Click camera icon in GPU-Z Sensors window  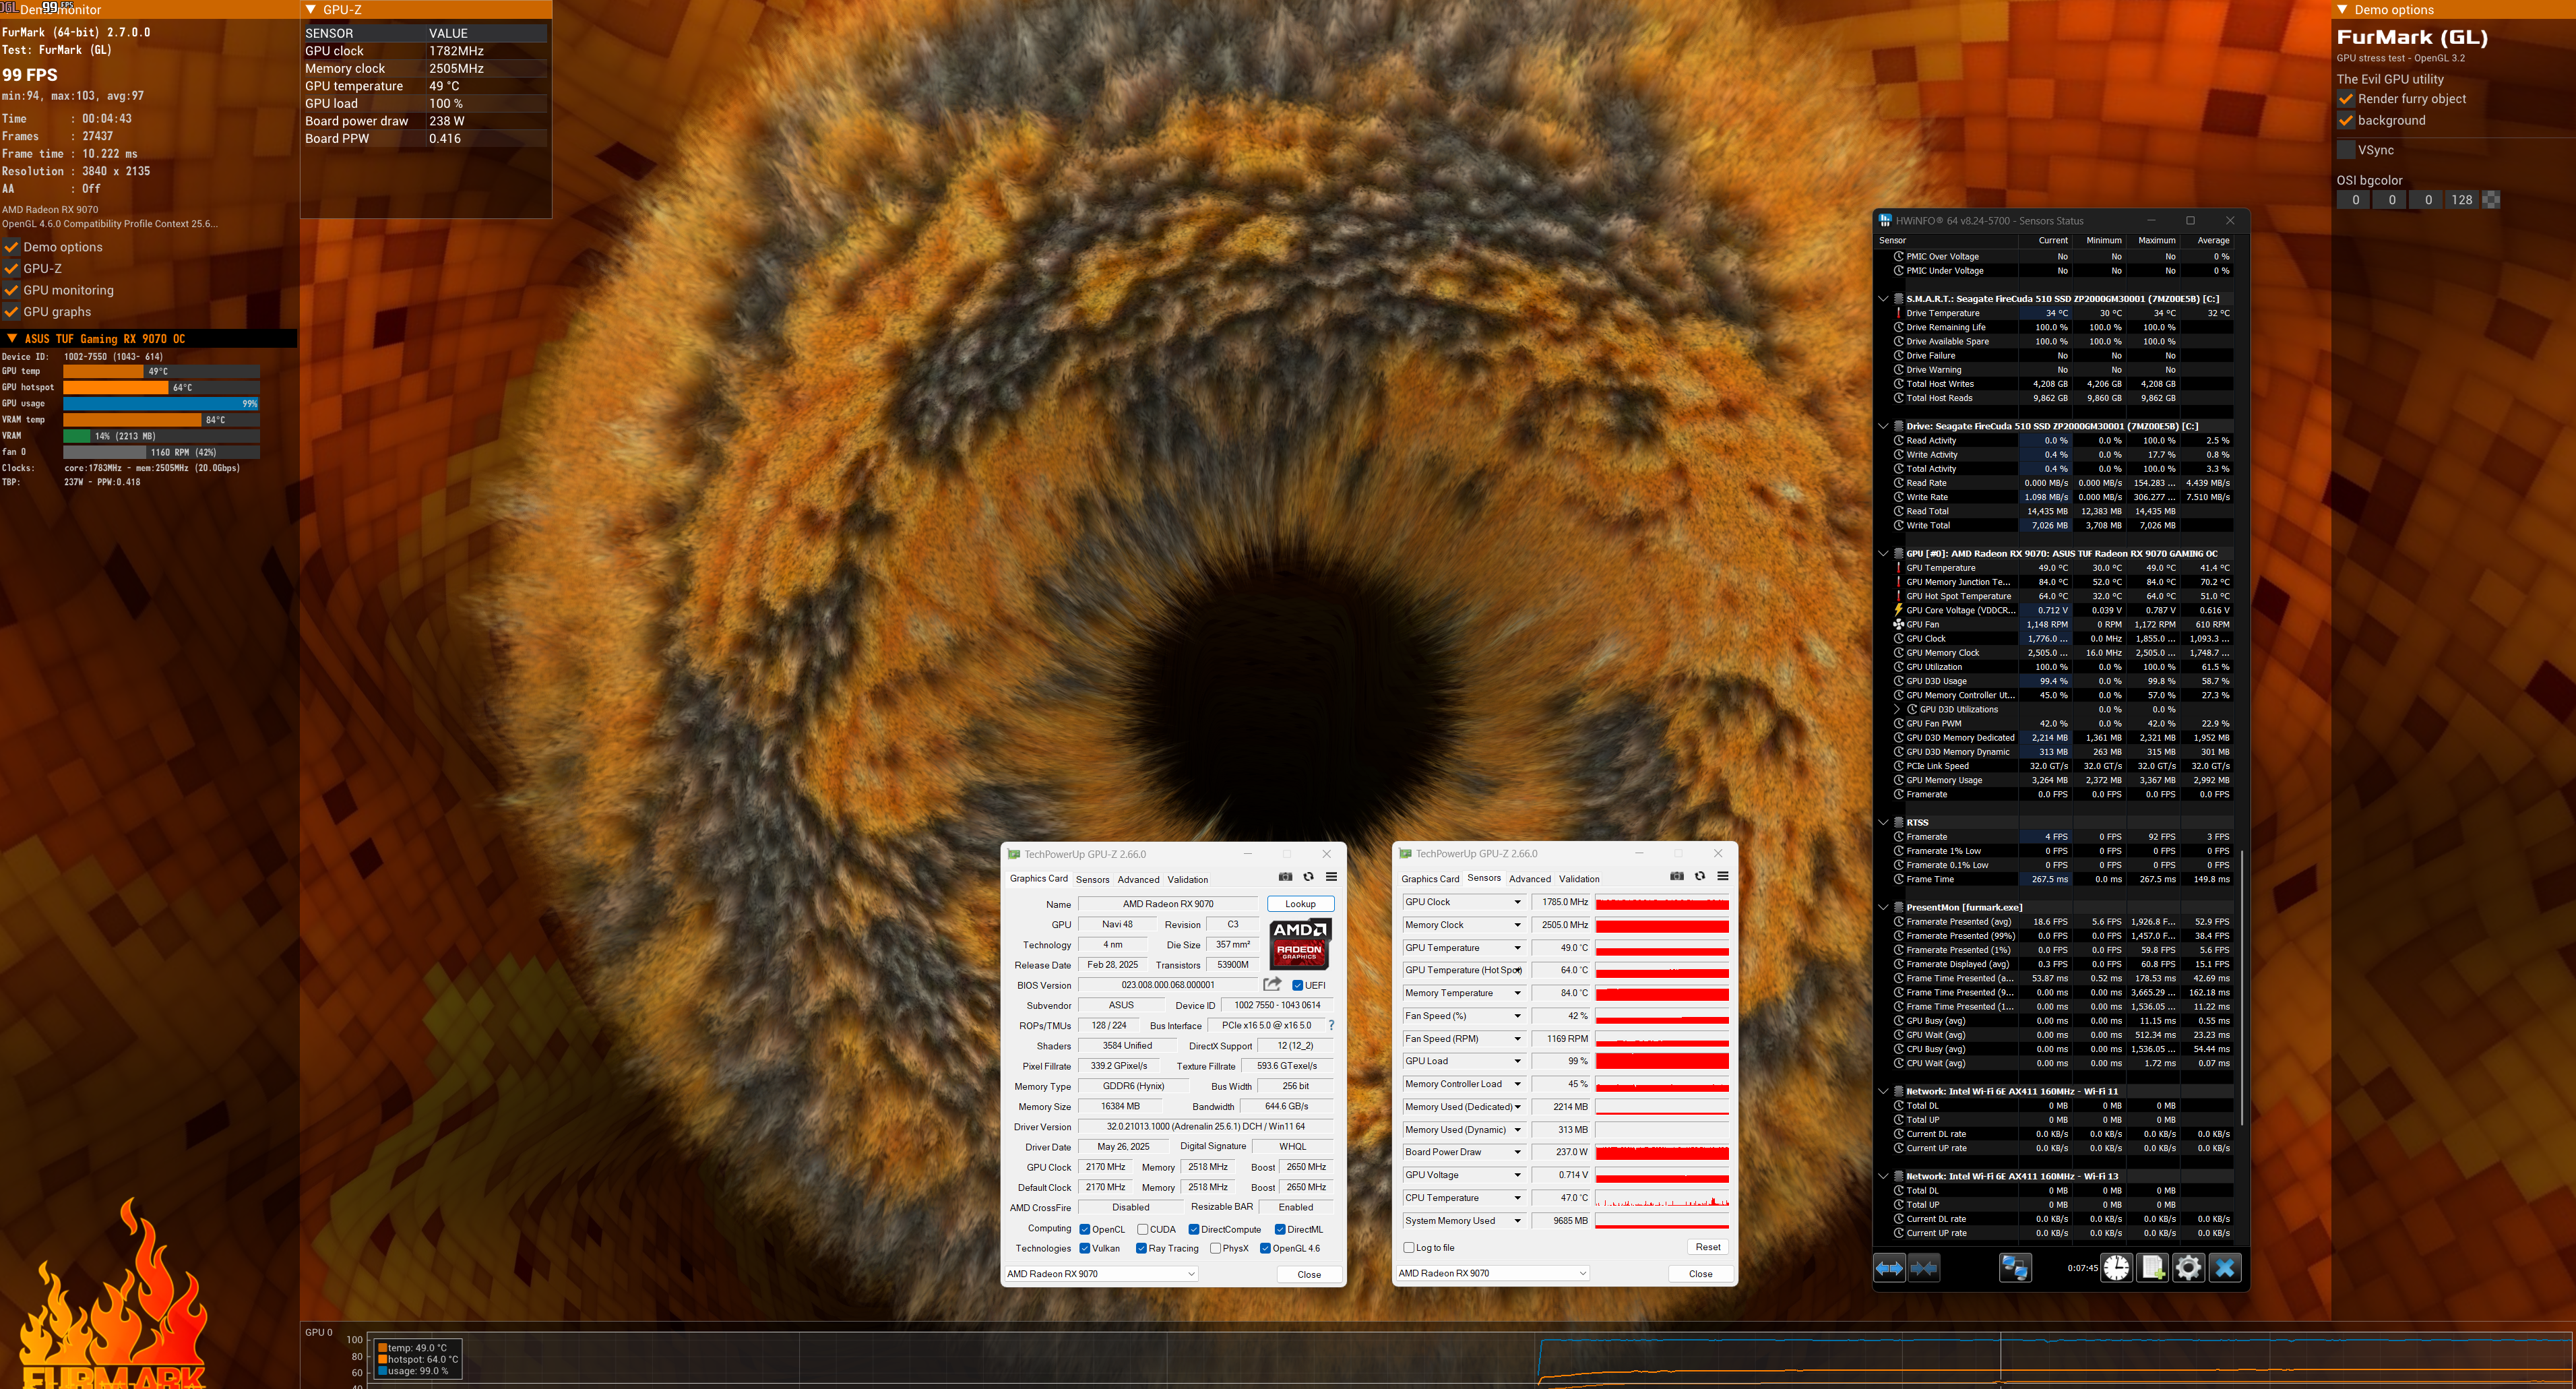(1677, 876)
